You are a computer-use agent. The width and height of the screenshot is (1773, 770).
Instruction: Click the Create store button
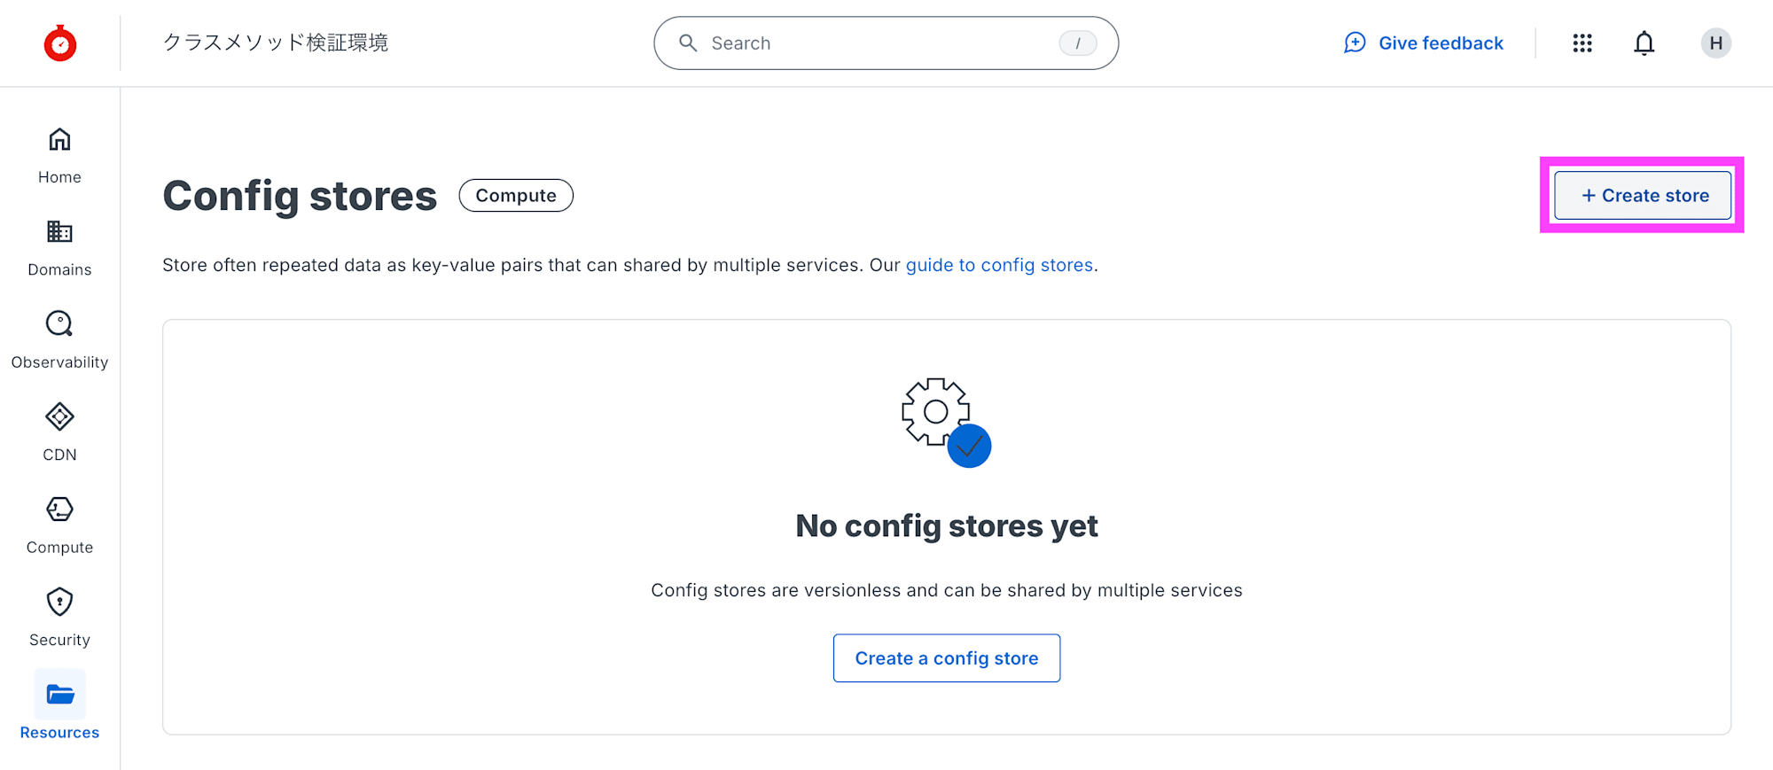point(1643,196)
